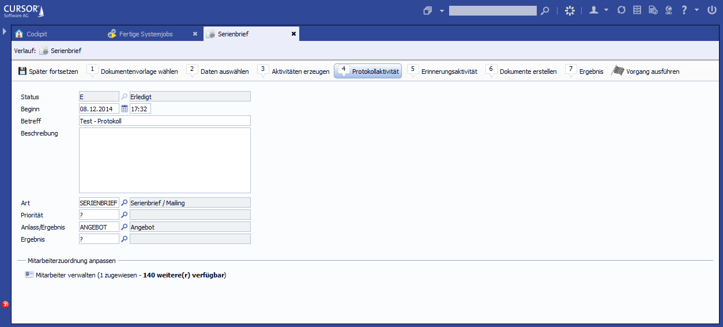
Task: Click Vorgang ausführen button
Action: (645, 72)
